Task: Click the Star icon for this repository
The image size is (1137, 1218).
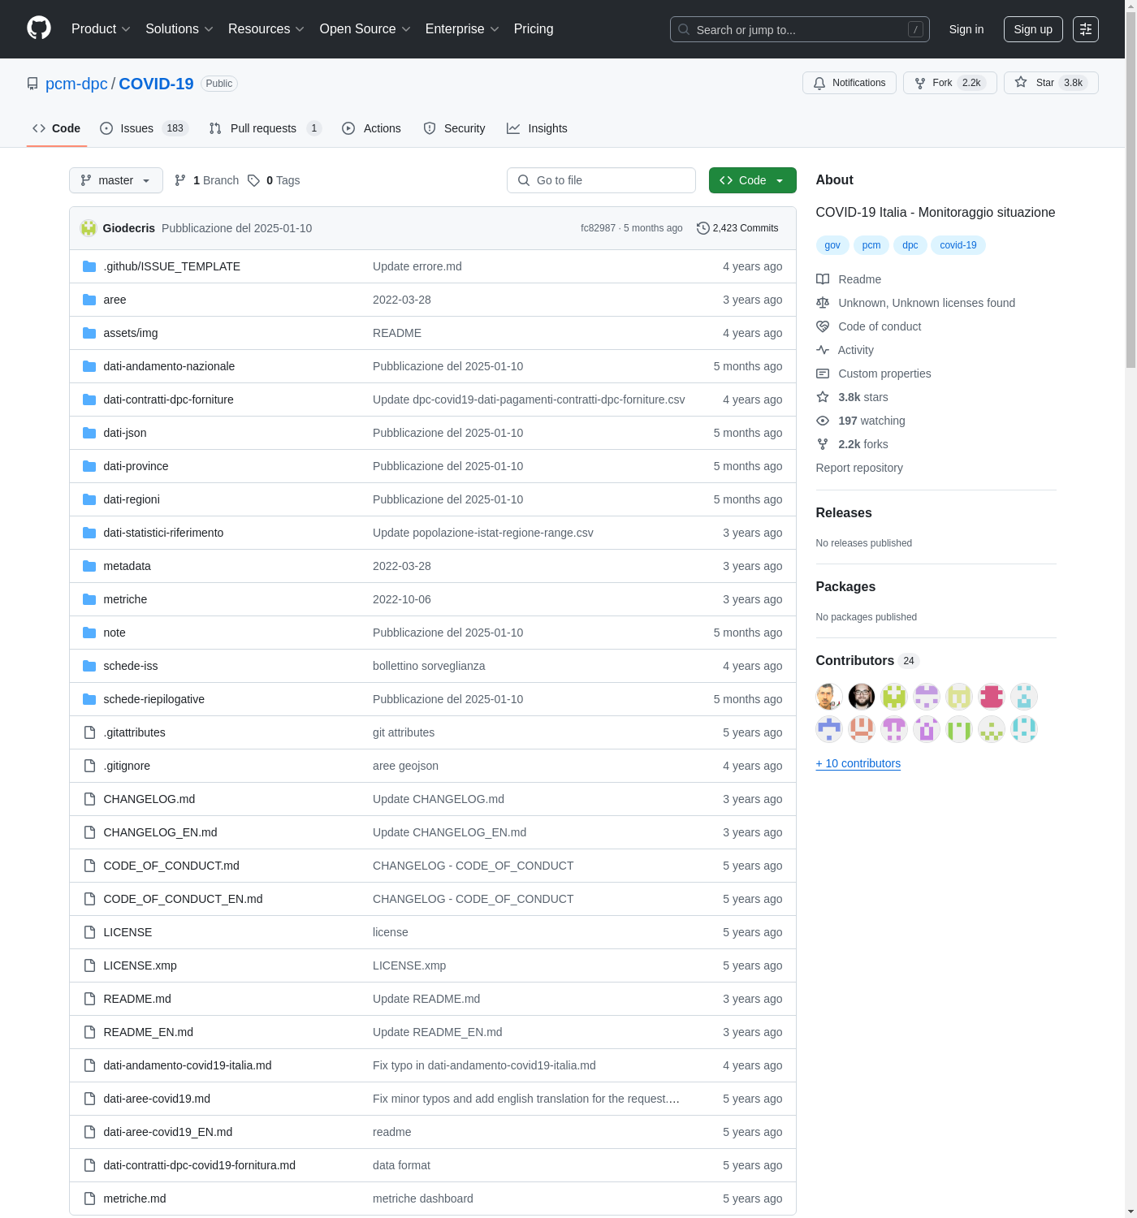Action: pos(1021,83)
